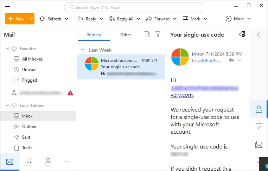Expand the Forward dropdown arrow

[175, 19]
